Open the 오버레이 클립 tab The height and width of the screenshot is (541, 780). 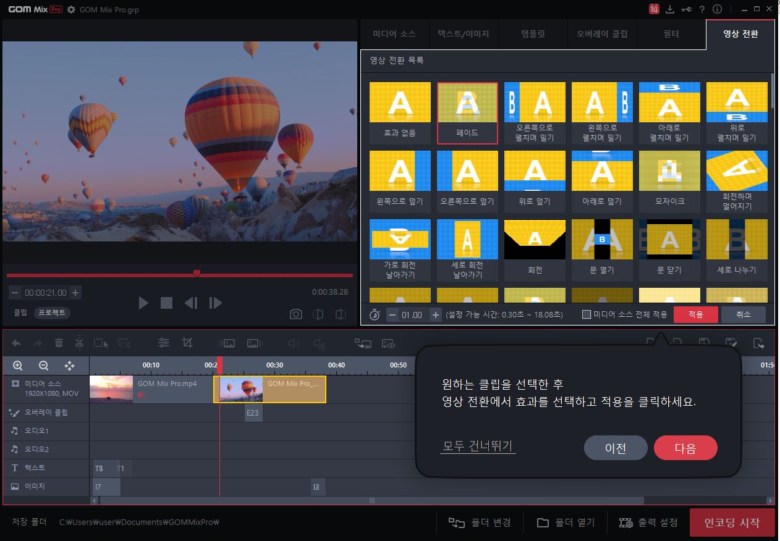coord(602,34)
